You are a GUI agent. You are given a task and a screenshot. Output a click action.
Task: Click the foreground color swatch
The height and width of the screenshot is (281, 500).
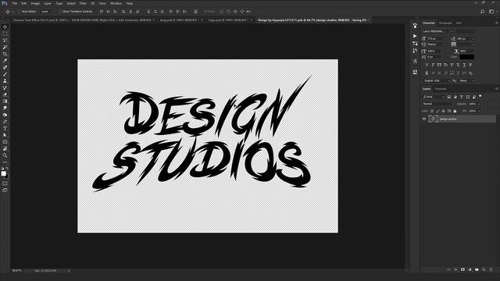[3, 173]
